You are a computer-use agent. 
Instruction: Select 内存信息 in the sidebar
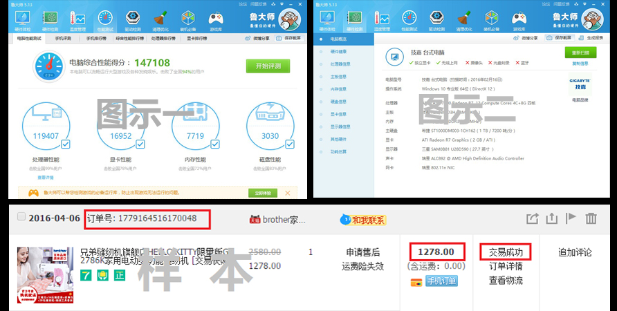click(344, 89)
